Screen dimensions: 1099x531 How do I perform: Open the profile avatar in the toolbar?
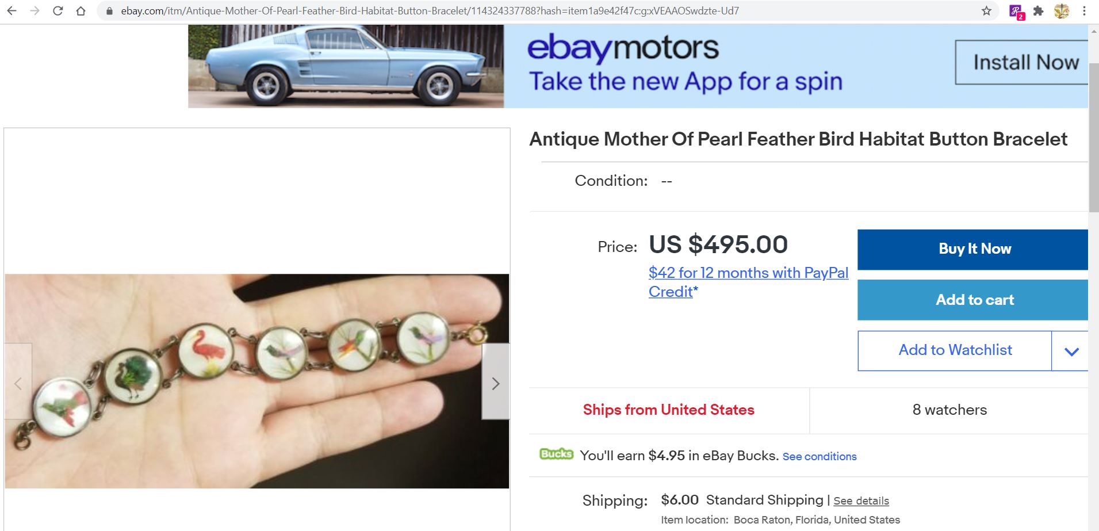1062,11
